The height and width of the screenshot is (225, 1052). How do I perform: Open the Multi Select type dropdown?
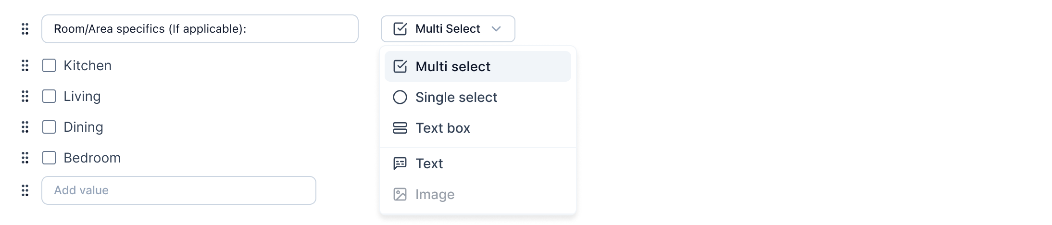coord(447,29)
